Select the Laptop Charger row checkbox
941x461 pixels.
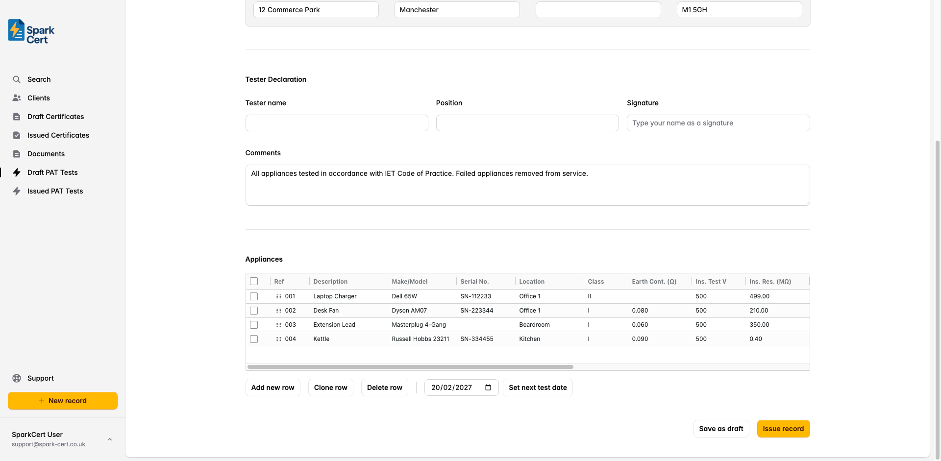(254, 296)
